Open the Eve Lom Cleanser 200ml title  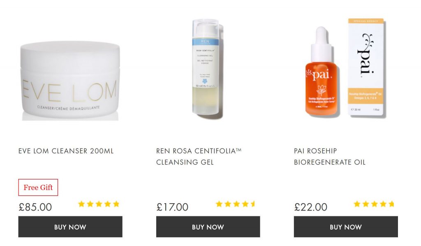(x=66, y=151)
